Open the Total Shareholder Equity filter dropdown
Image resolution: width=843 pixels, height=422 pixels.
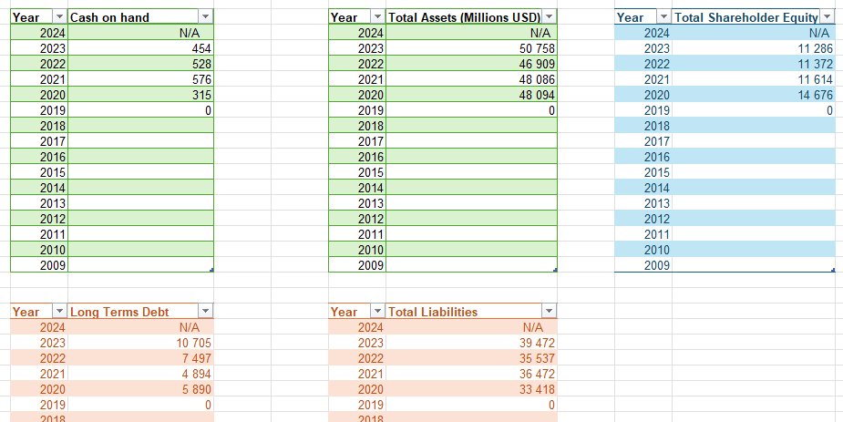pyautogui.click(x=827, y=17)
